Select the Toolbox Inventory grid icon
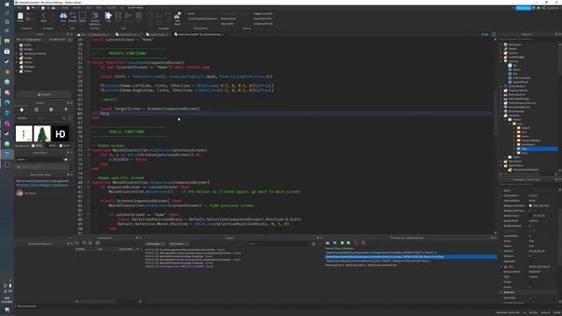 point(36,109)
